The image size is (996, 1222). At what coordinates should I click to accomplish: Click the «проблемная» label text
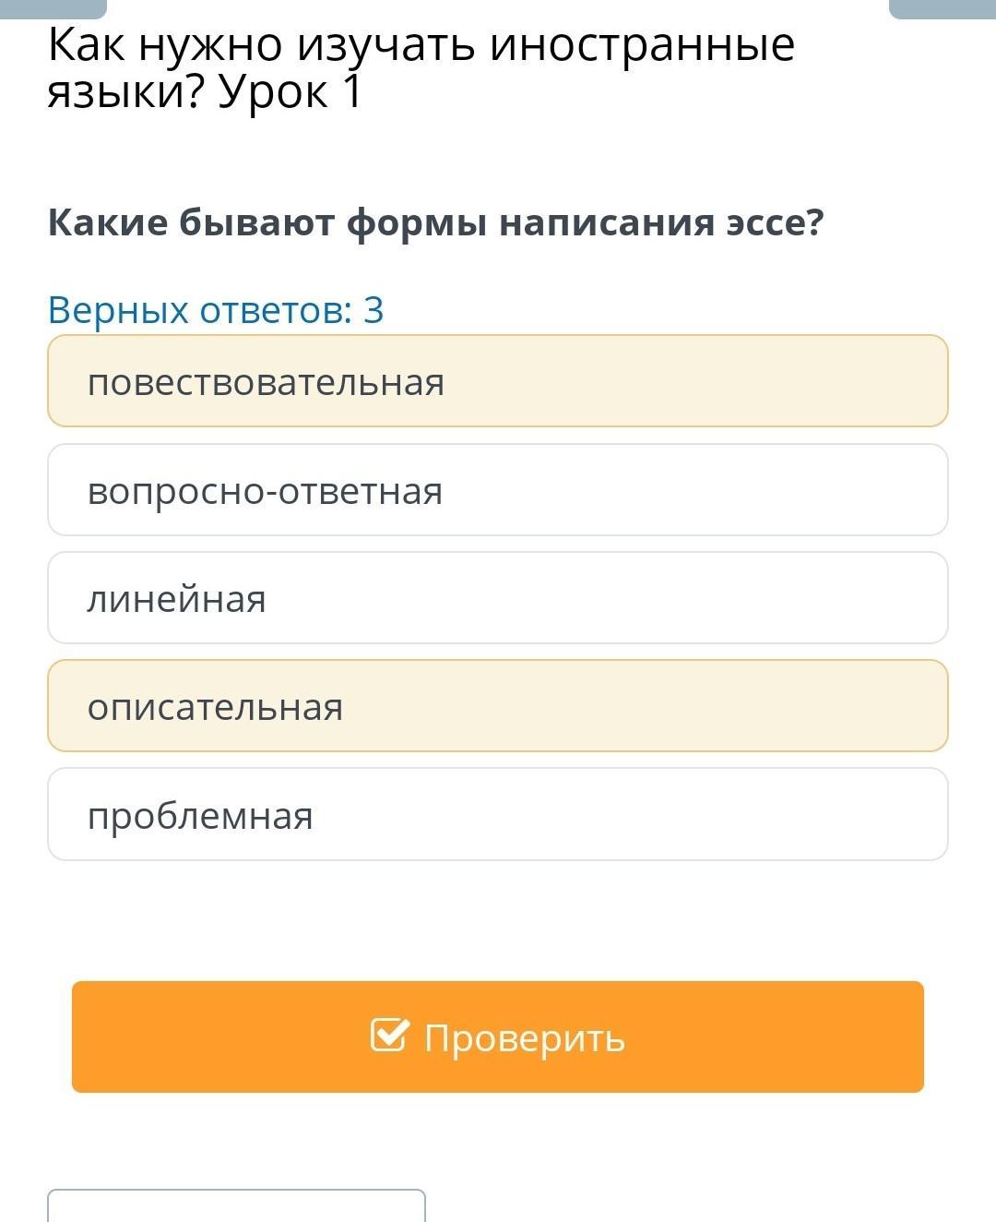[x=200, y=816]
